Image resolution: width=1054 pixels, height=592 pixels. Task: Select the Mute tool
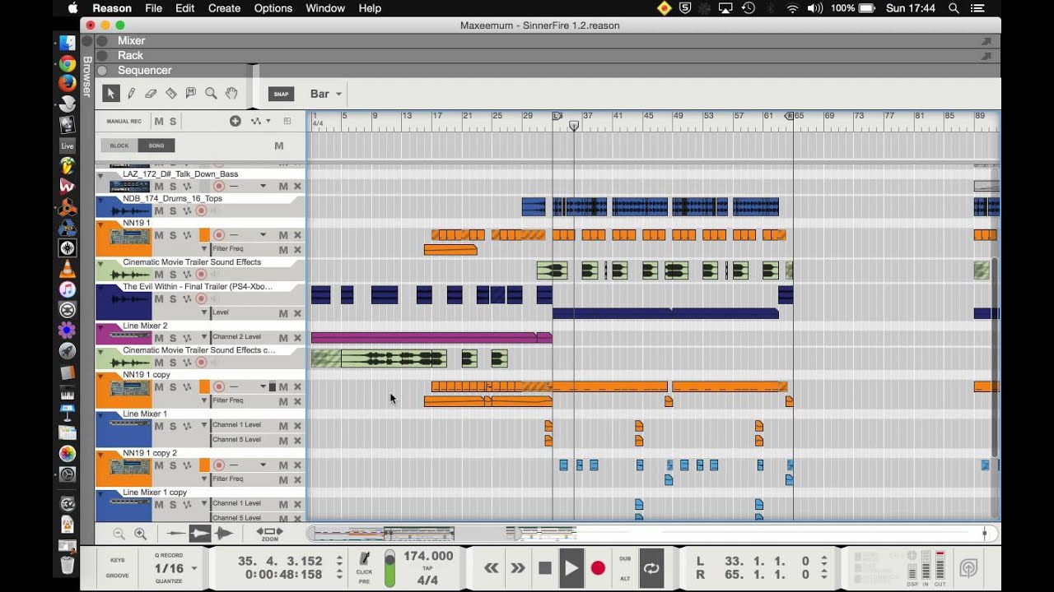191,94
